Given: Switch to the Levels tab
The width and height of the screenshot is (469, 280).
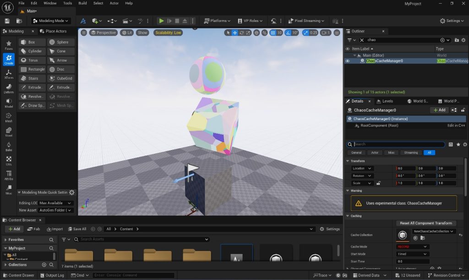Looking at the screenshot, I should (x=385, y=101).
